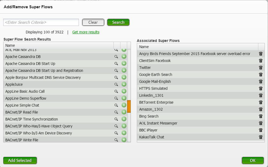
Task: Add Apache Cassandra DB super flow
Action: pyautogui.click(x=124, y=57)
